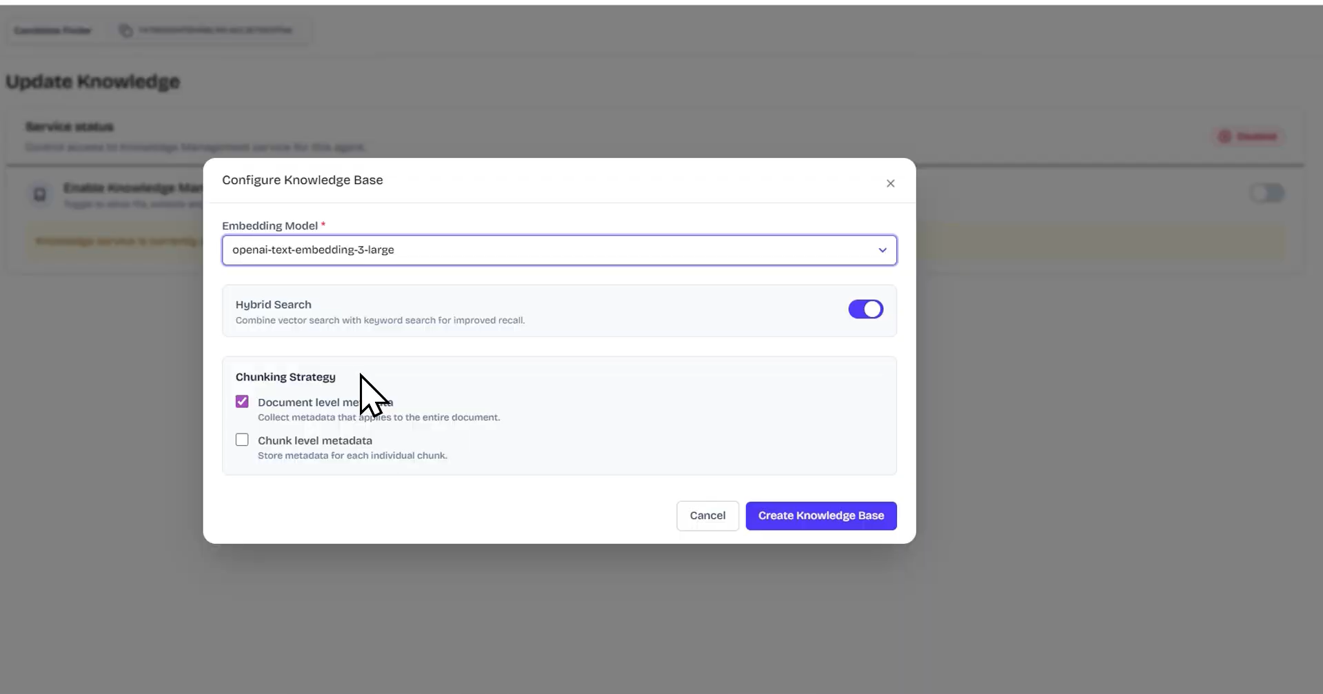Click Create Knowledge Base button
Viewport: 1323px width, 694px height.
pyautogui.click(x=821, y=516)
